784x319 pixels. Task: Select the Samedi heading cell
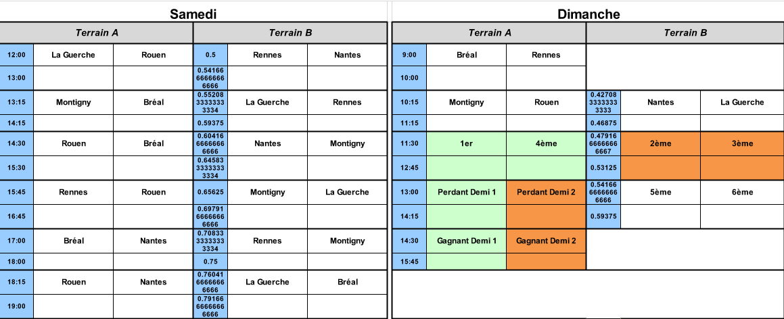pos(193,14)
